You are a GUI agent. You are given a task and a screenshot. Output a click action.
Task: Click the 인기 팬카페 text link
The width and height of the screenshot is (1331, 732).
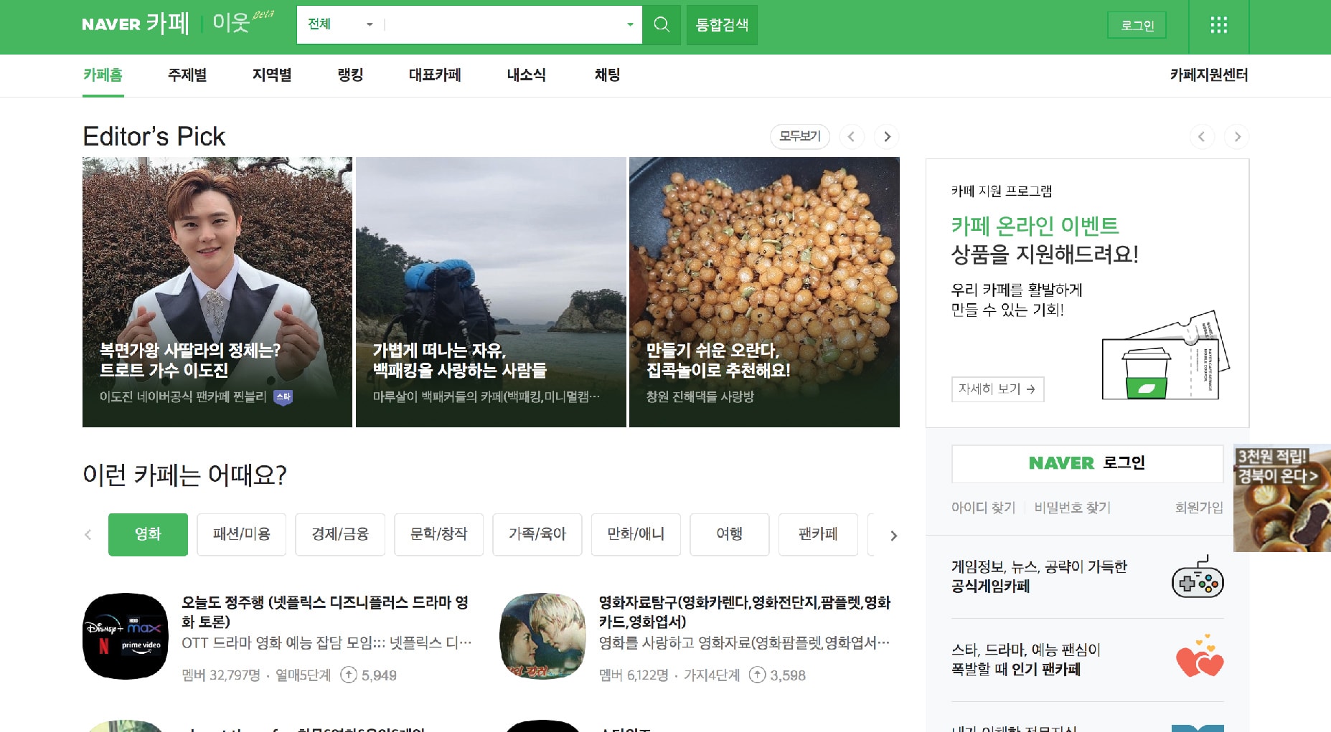1046,670
